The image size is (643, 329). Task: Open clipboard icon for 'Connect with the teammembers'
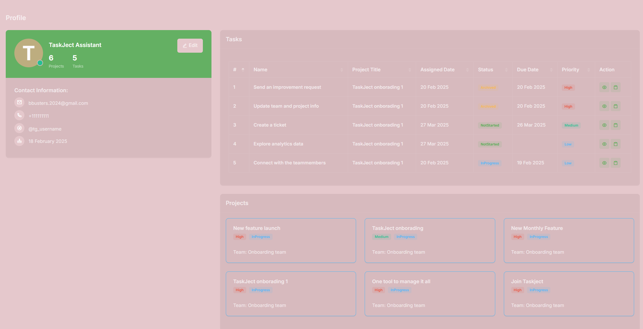click(x=615, y=163)
